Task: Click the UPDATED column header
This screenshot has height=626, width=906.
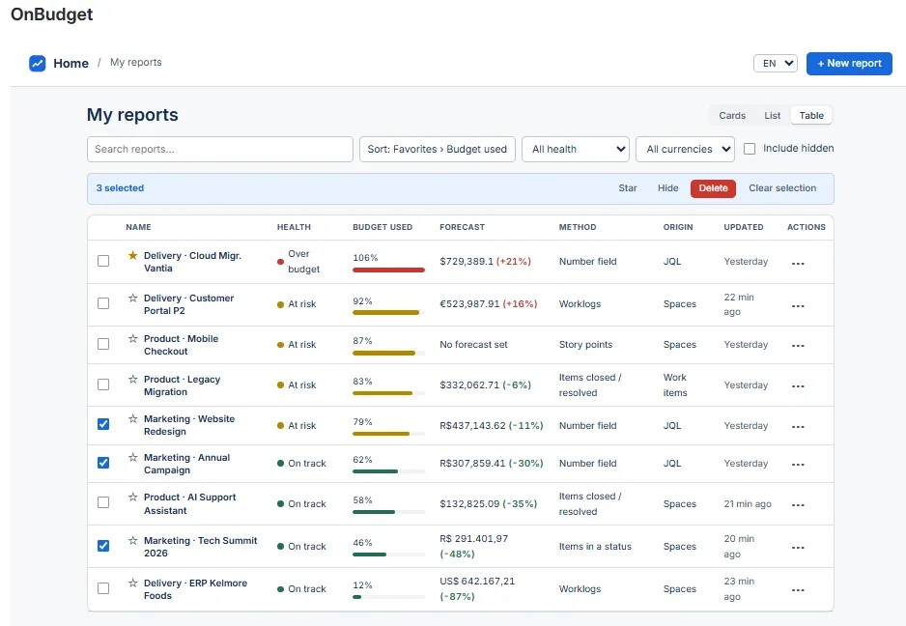Action: pyautogui.click(x=744, y=227)
